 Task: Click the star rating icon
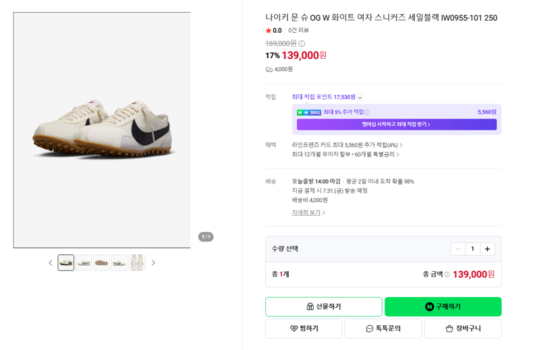[x=269, y=30]
